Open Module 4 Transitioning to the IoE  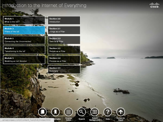pos(24,50)
